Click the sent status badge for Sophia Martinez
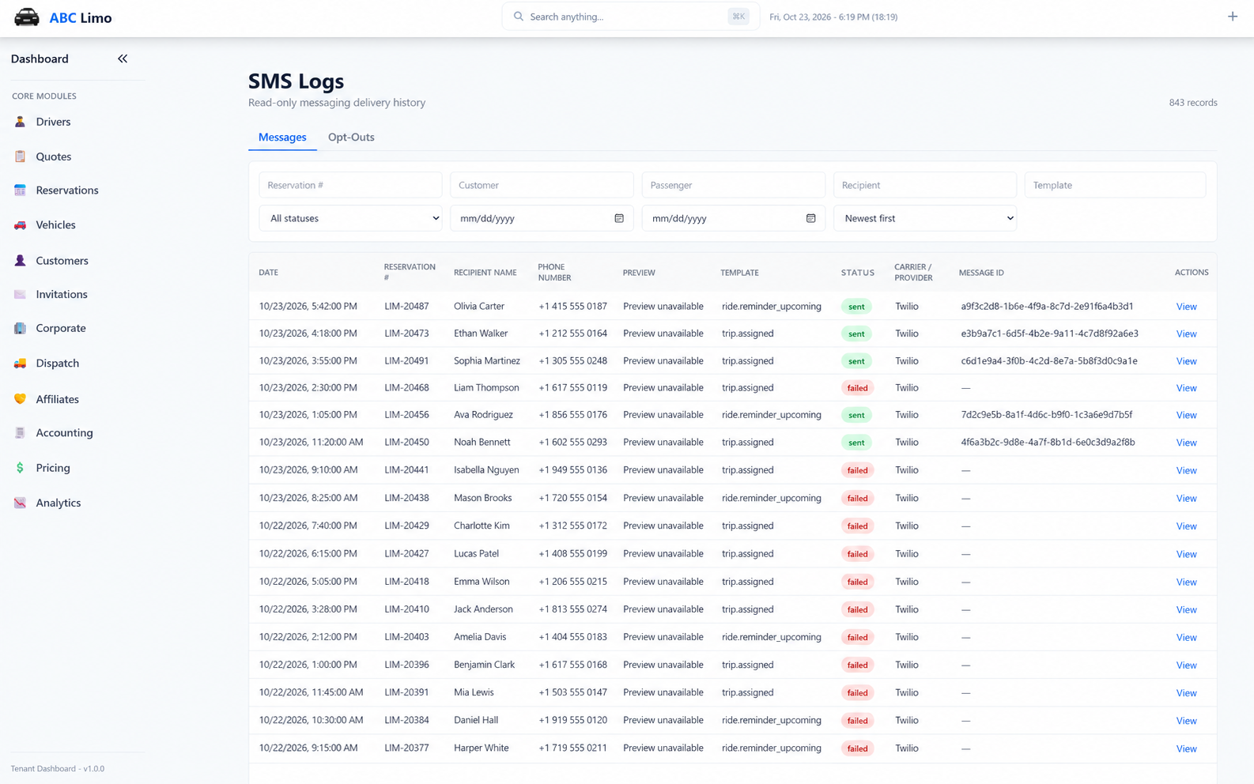 [x=856, y=361]
